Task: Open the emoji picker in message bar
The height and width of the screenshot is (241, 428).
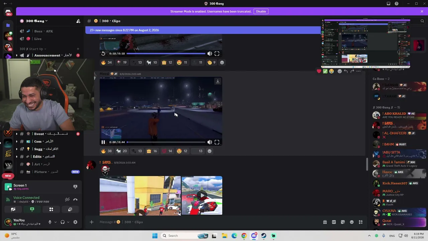Action: [x=352, y=222]
